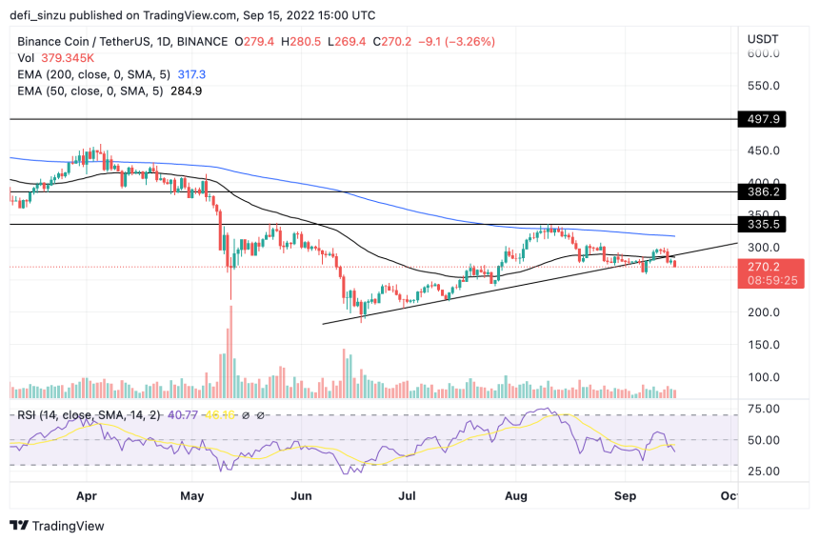Click the 08:59:25 candle countdown timer
Image resolution: width=819 pixels, height=542 pixels.
coord(772,281)
